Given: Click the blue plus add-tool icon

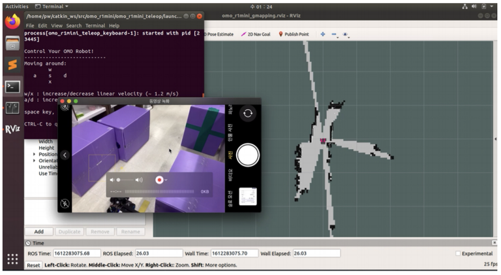Looking at the screenshot, I should pos(323,34).
